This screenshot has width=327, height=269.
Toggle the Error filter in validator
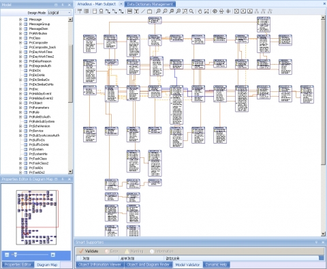[x=112, y=251]
